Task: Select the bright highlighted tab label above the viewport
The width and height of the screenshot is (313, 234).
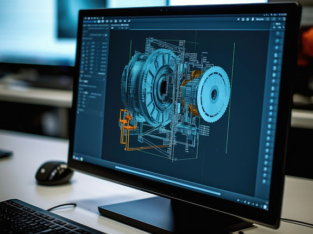Action: click(x=124, y=25)
